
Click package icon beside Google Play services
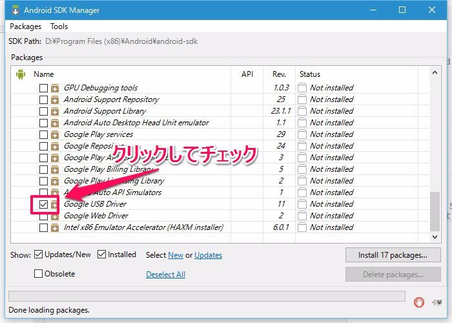point(55,134)
